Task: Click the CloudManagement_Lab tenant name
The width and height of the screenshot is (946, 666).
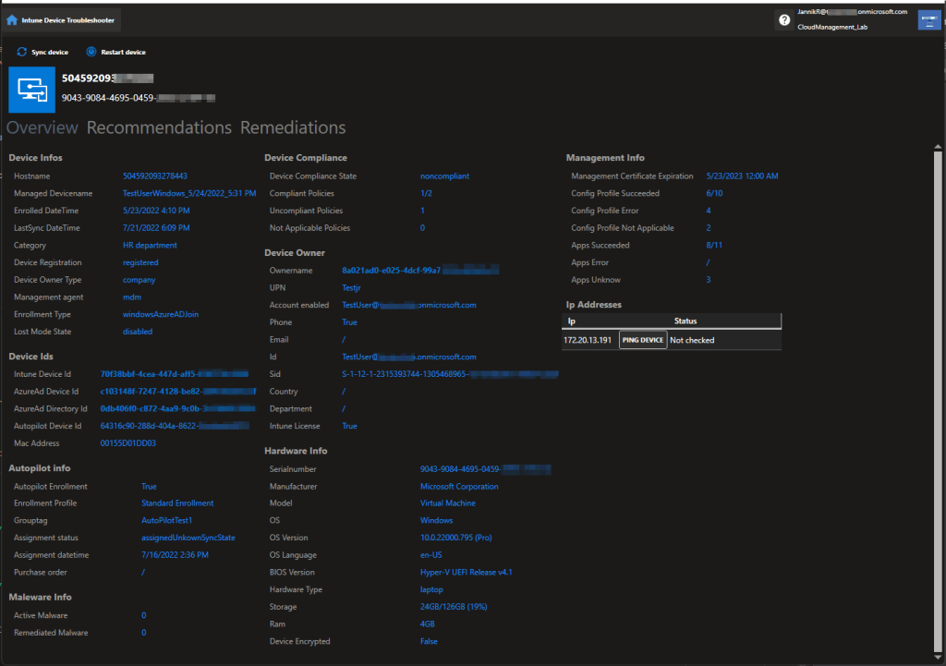Action: coord(831,28)
